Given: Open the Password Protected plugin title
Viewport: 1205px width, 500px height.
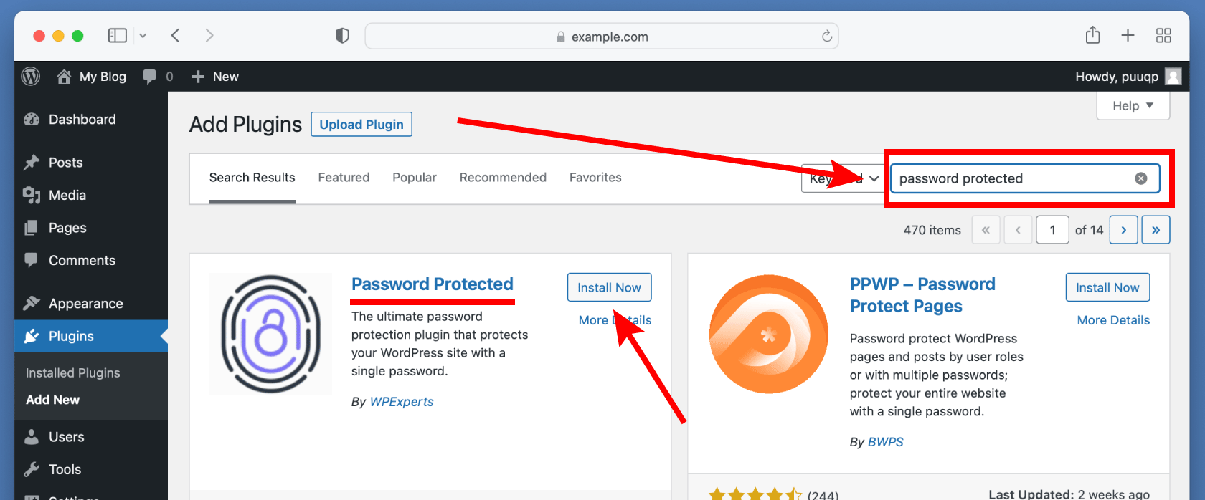Looking at the screenshot, I should coord(433,284).
